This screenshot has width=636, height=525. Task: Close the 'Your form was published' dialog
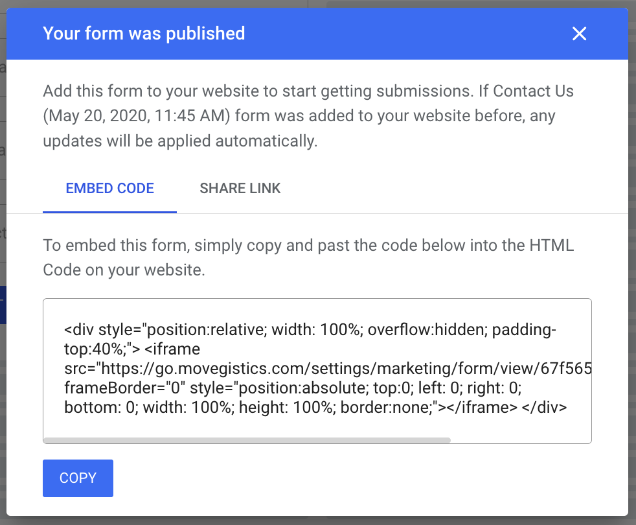[579, 34]
